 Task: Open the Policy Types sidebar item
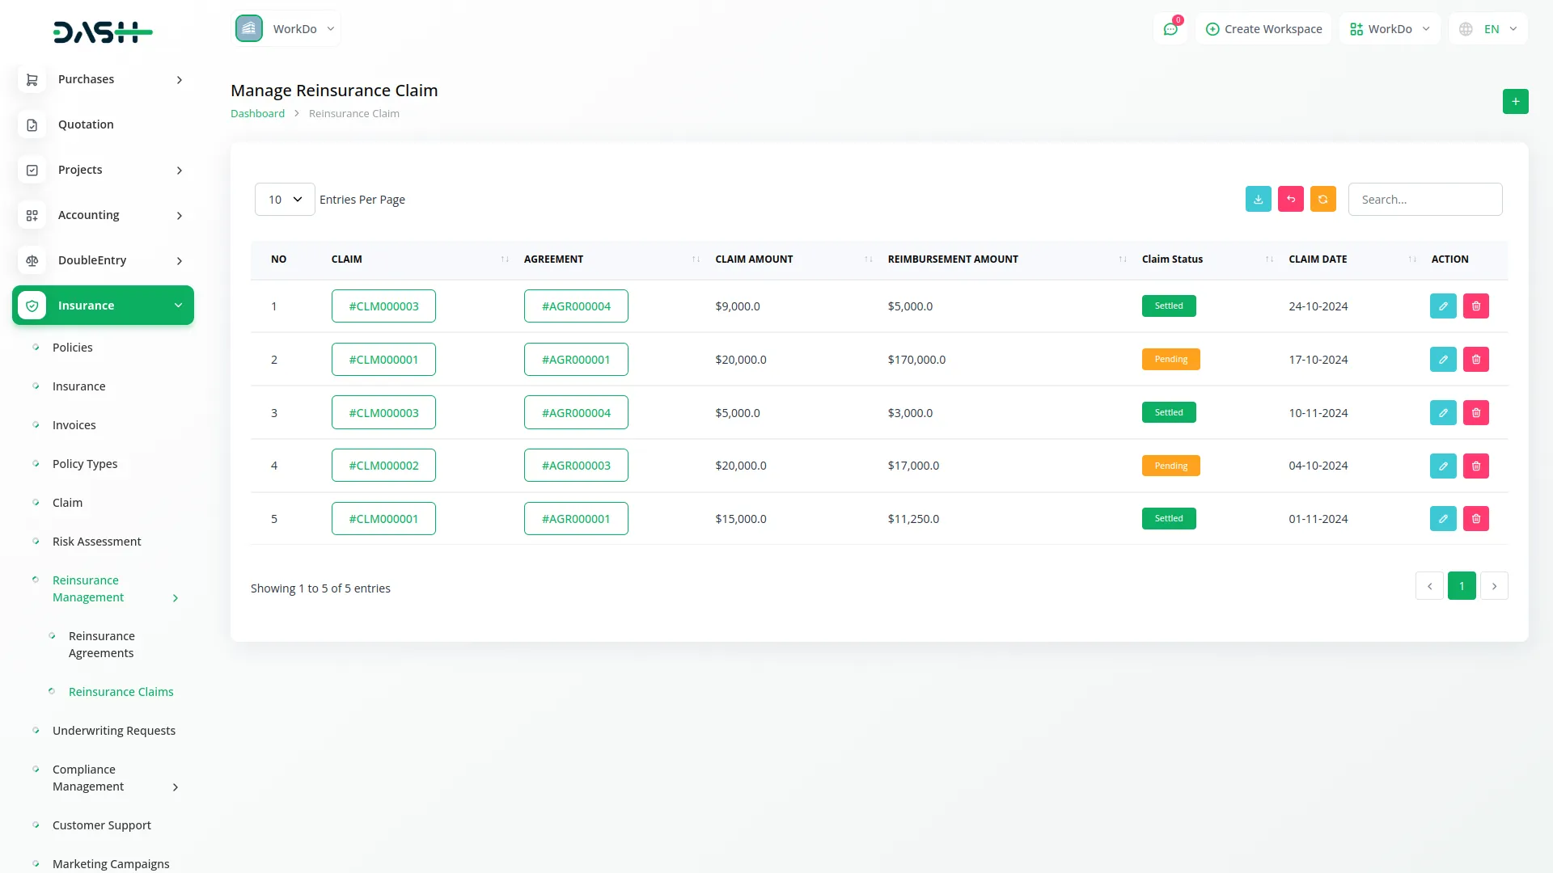[x=84, y=464]
